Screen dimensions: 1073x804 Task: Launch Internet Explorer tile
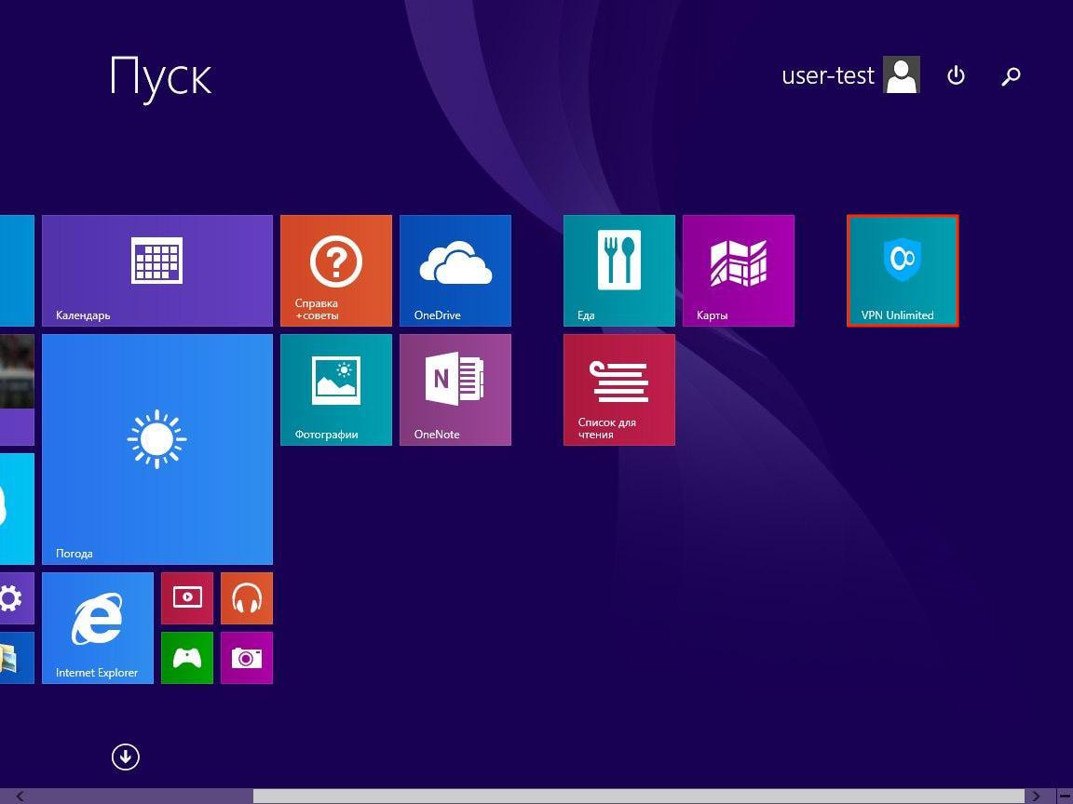(x=97, y=628)
